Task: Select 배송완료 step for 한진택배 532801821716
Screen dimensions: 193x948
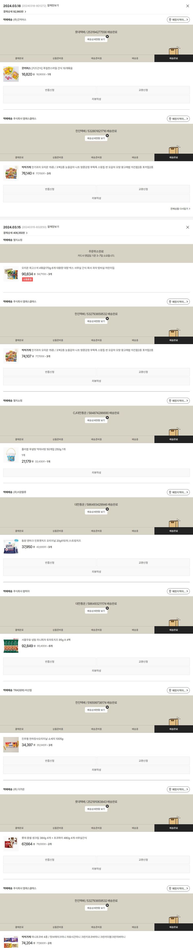Action: click(173, 157)
